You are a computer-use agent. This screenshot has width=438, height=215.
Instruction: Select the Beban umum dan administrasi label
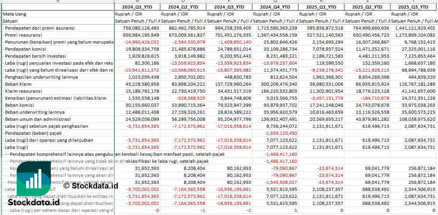37,119
